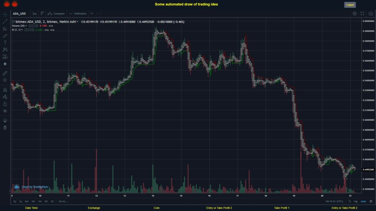Viewport: 376px width, 211px height.
Task: Click the Exchange column header
Action: [94, 208]
